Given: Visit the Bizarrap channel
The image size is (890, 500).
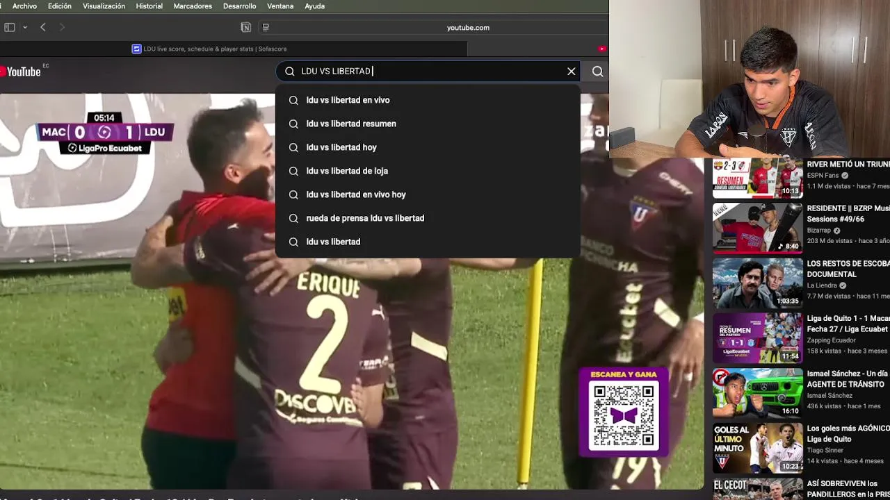Looking at the screenshot, I should (818, 231).
